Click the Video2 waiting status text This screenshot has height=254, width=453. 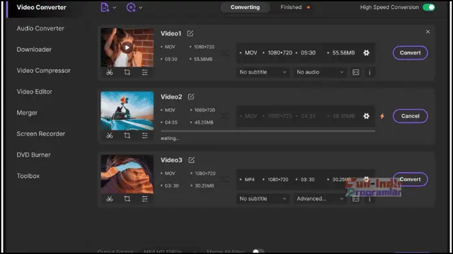[x=170, y=139]
